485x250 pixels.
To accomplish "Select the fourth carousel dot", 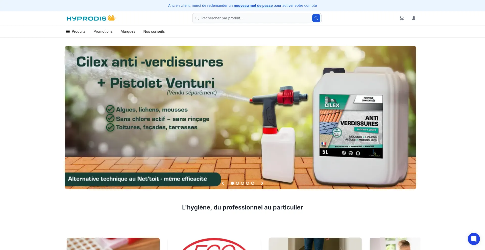I will pos(248,183).
